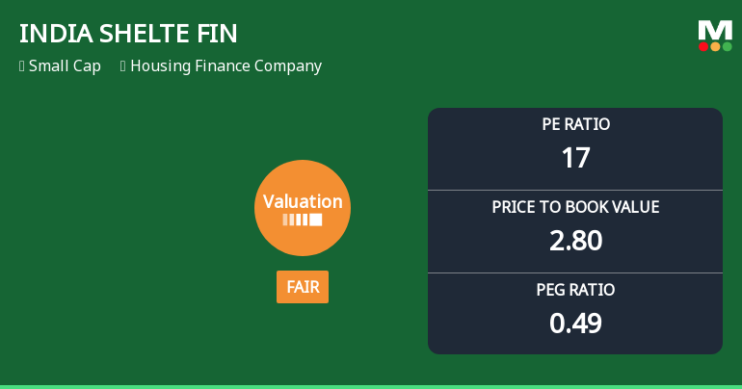The height and width of the screenshot is (389, 742).
Task: Click the PEG ratio value 0.49
Action: click(575, 324)
